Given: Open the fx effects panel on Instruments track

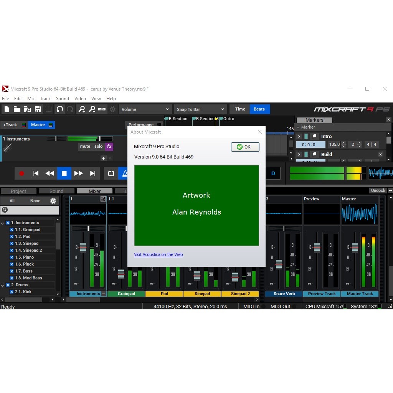Looking at the screenshot, I should (x=109, y=146).
